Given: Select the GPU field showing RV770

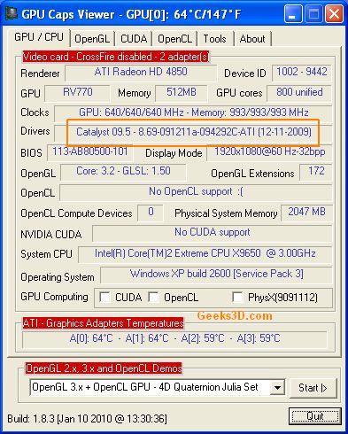Looking at the screenshot, I should [x=77, y=93].
